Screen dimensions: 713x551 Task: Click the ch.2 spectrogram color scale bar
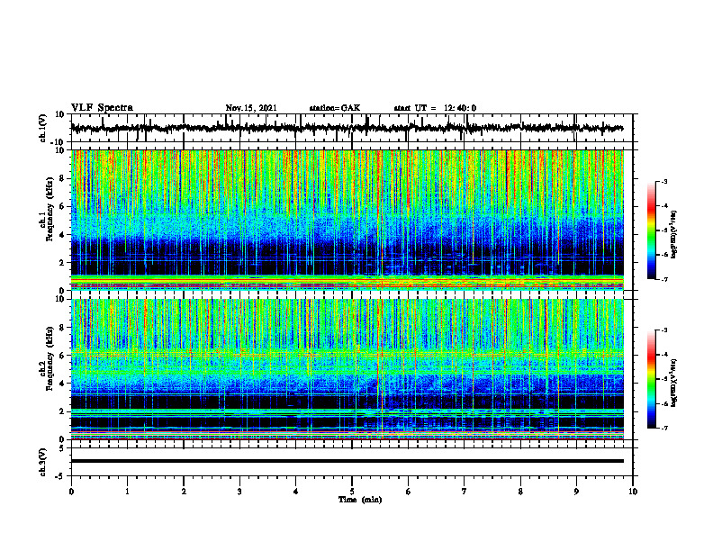[x=652, y=379]
